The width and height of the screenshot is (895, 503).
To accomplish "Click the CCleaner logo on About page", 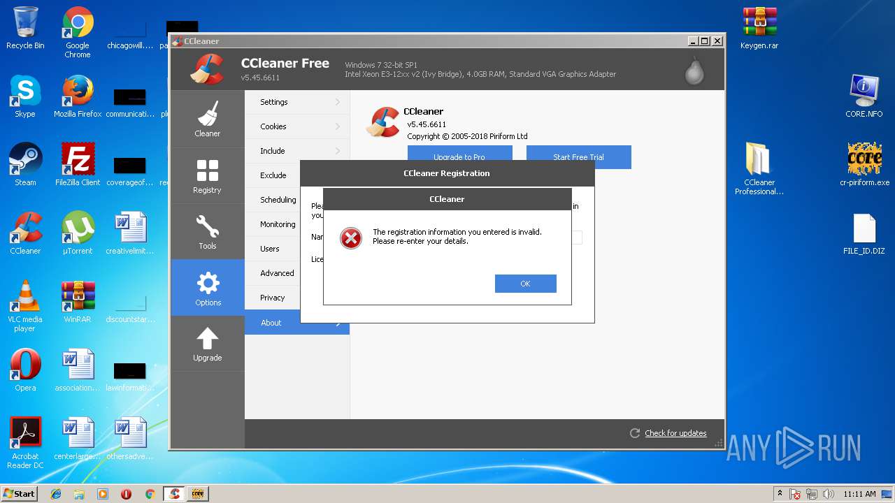I will click(x=383, y=122).
